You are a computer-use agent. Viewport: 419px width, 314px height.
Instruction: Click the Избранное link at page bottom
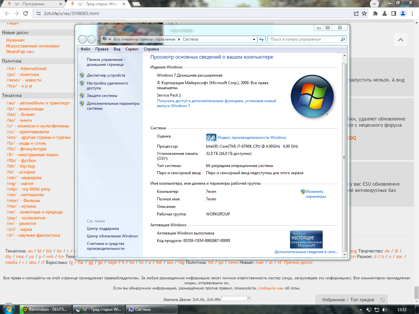pyautogui.click(x=333, y=300)
